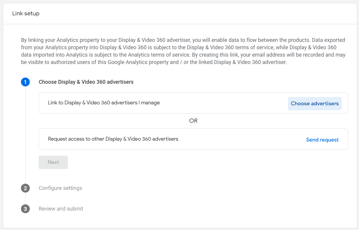Select step 3 circle icon
The image size is (359, 230).
[x=25, y=209]
